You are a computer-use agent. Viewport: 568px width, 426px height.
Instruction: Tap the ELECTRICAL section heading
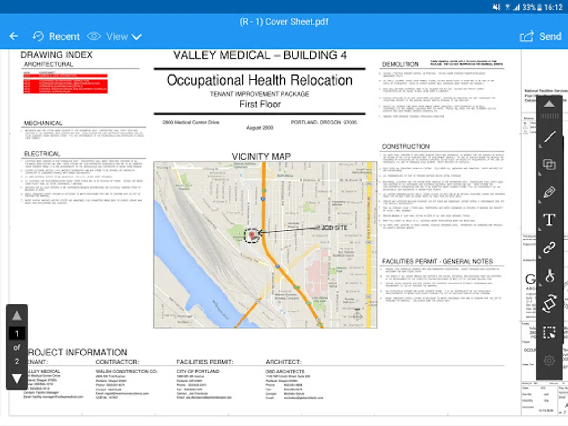click(42, 154)
